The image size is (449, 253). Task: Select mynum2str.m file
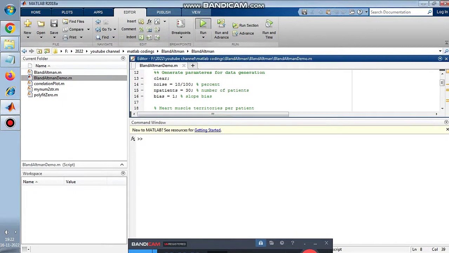(x=46, y=89)
